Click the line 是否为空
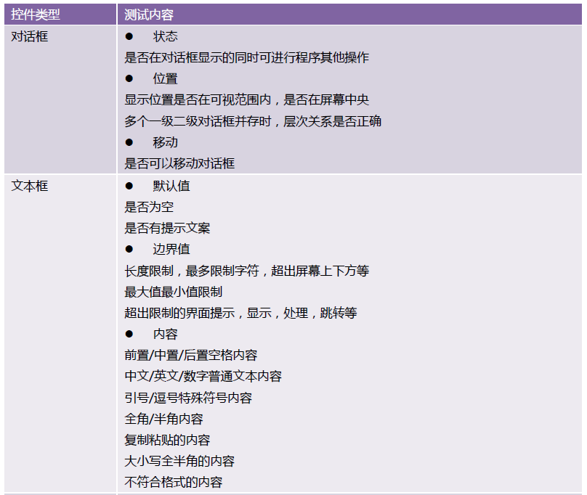 [149, 207]
